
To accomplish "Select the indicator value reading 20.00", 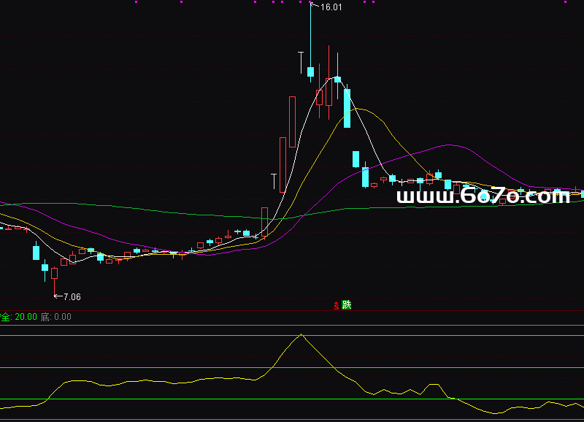I will pos(26,317).
